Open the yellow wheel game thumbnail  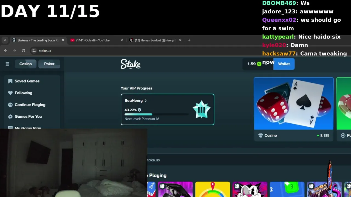(x=213, y=189)
